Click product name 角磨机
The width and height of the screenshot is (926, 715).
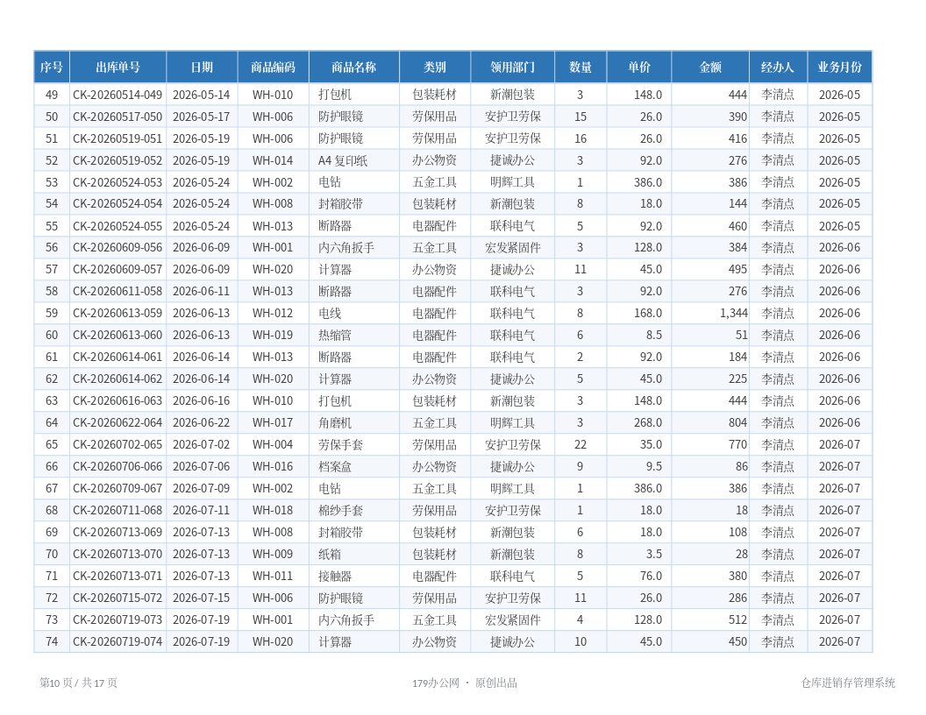pos(335,423)
